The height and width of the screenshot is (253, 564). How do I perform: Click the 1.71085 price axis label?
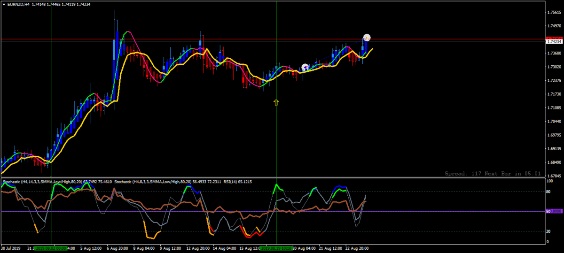555,108
